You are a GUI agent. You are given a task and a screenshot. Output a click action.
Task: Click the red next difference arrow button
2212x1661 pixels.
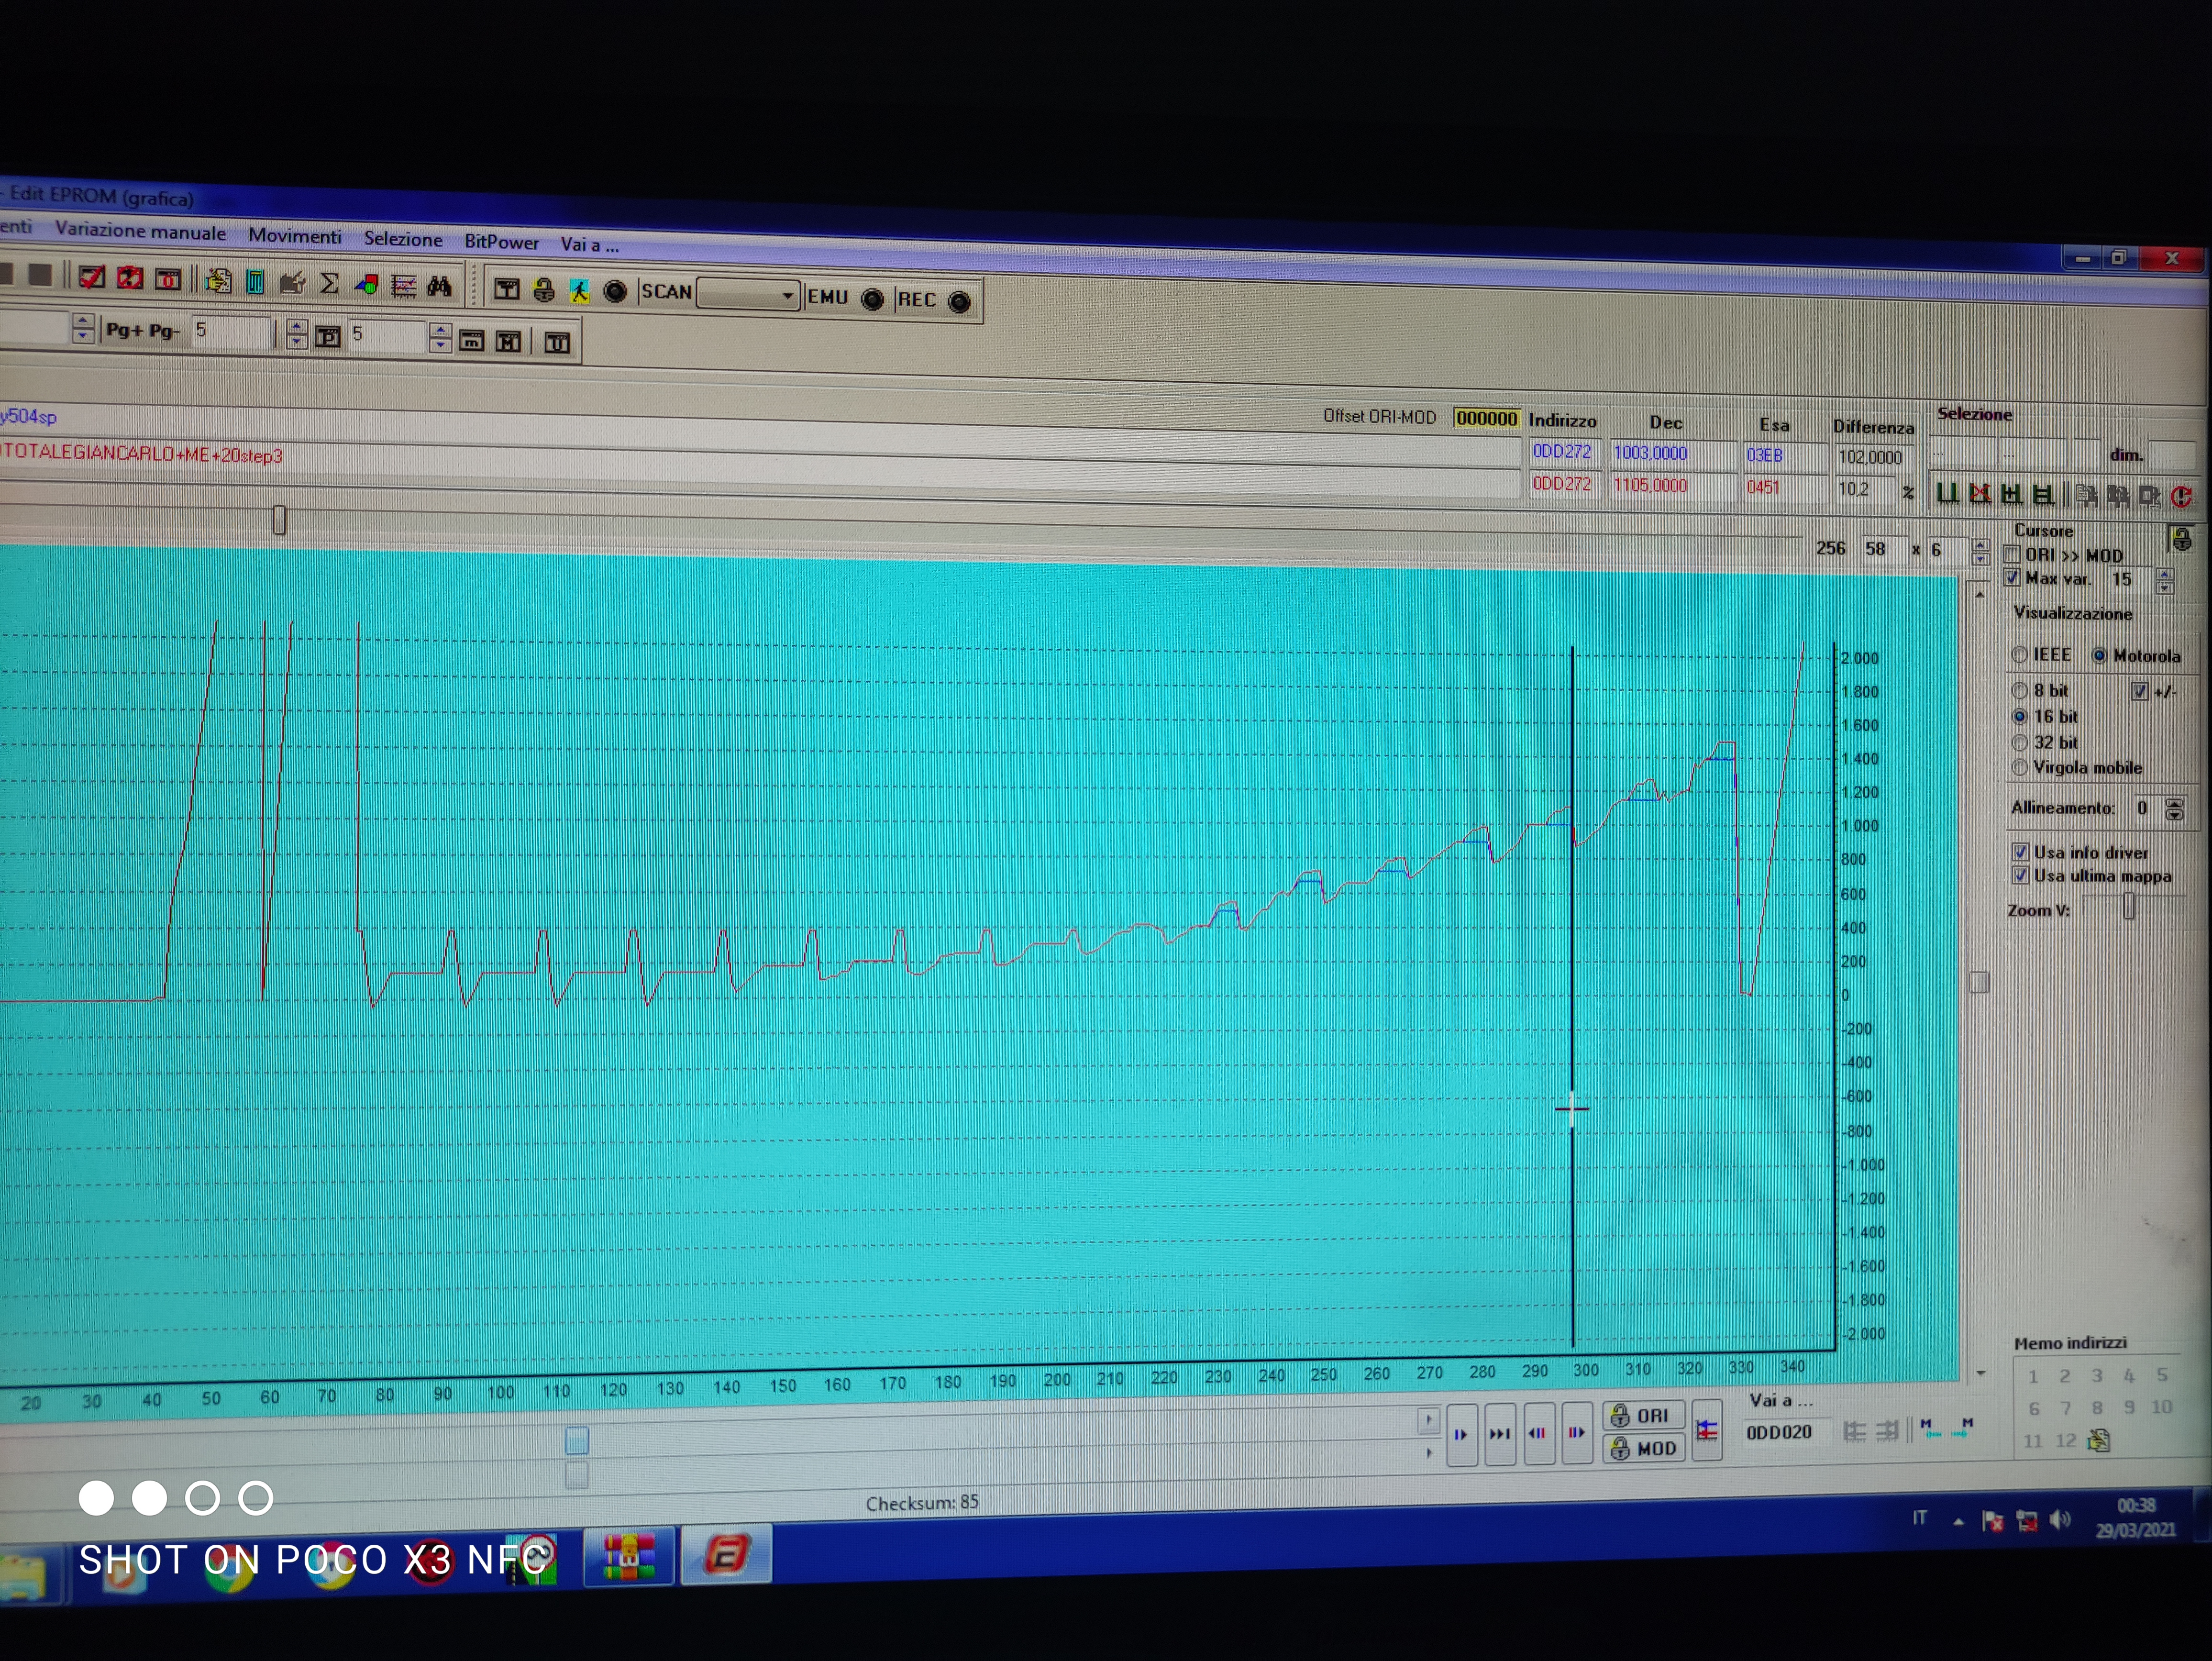[x=1577, y=1431]
